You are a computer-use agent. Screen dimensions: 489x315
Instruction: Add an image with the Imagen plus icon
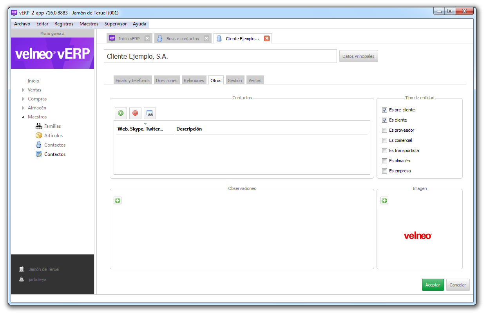pos(384,200)
